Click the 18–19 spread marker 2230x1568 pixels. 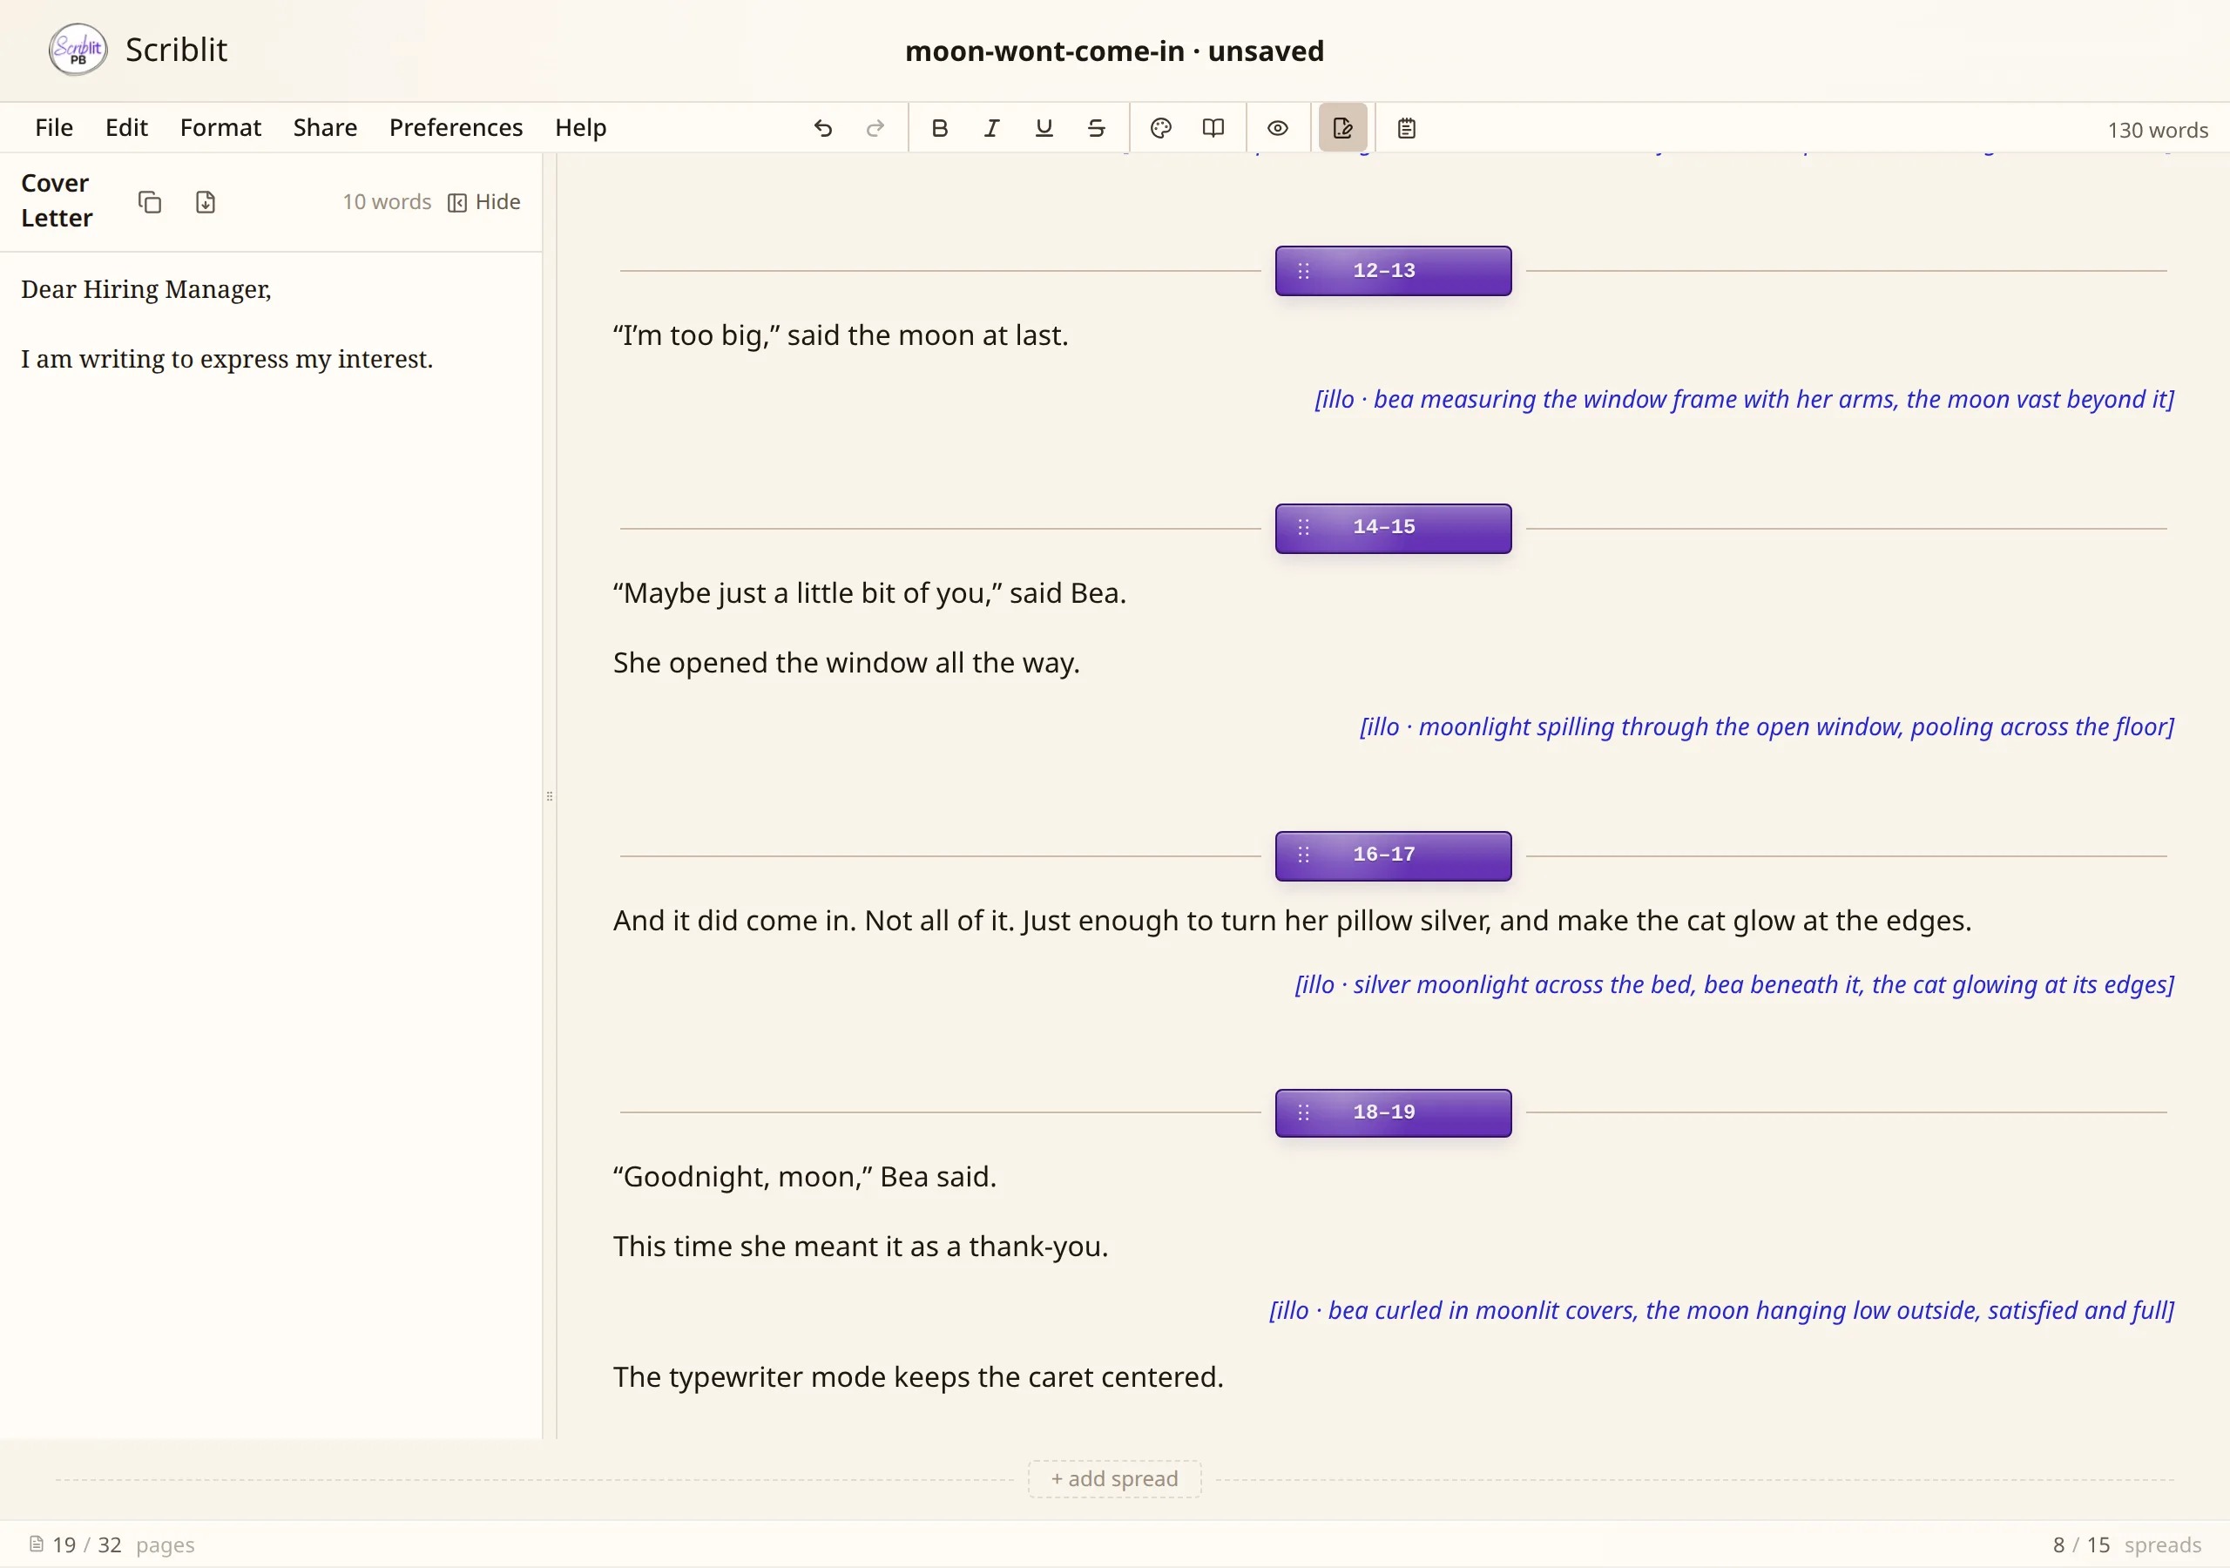pyautogui.click(x=1393, y=1112)
